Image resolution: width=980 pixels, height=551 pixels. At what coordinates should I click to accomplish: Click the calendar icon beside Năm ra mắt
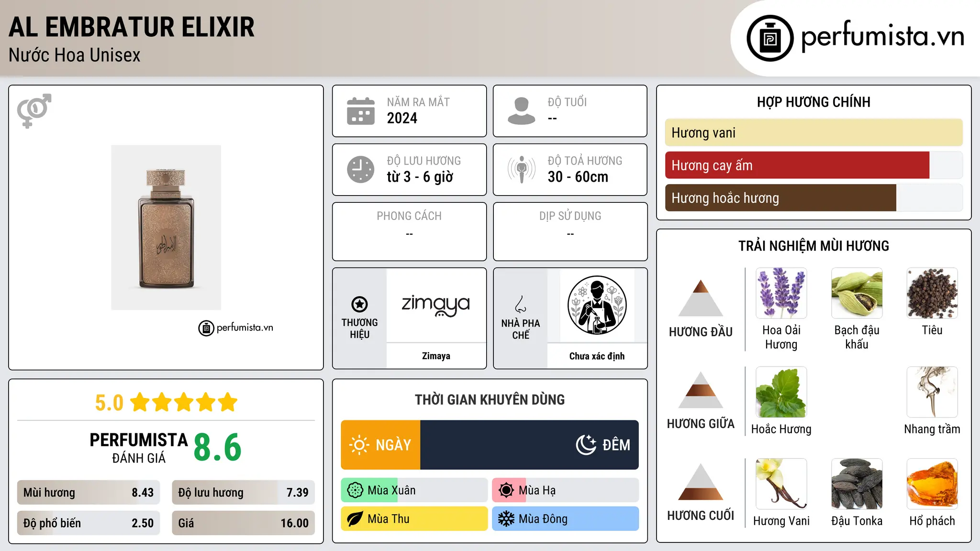tap(361, 111)
